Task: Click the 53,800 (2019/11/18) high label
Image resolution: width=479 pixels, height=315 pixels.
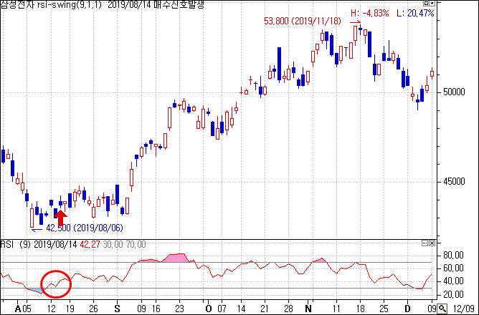Action: 303,21
